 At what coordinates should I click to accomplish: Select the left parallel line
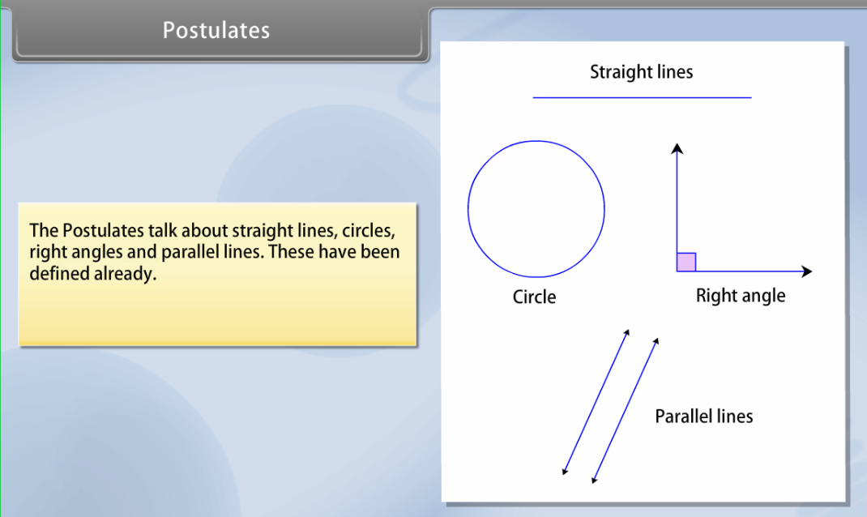(596, 402)
